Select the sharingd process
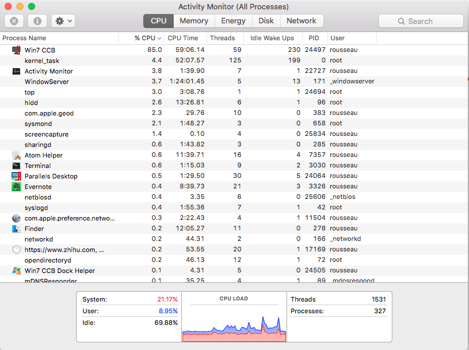The image size is (469, 350). tap(234, 145)
